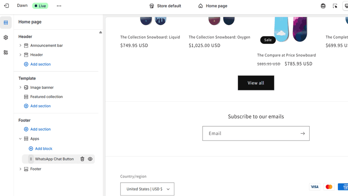Open the Sections panel icon in sidebar
The height and width of the screenshot is (196, 348).
6,22
